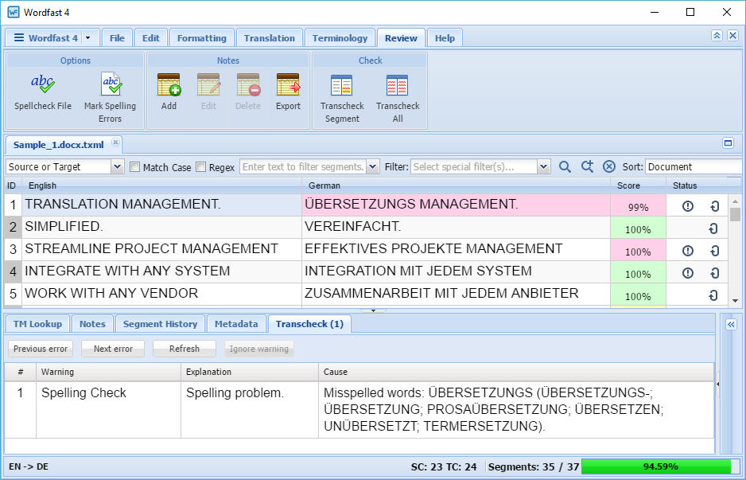Expand the Wordfast 4 menu dropdown arrow
Viewport: 746px width, 480px height.
click(x=87, y=38)
